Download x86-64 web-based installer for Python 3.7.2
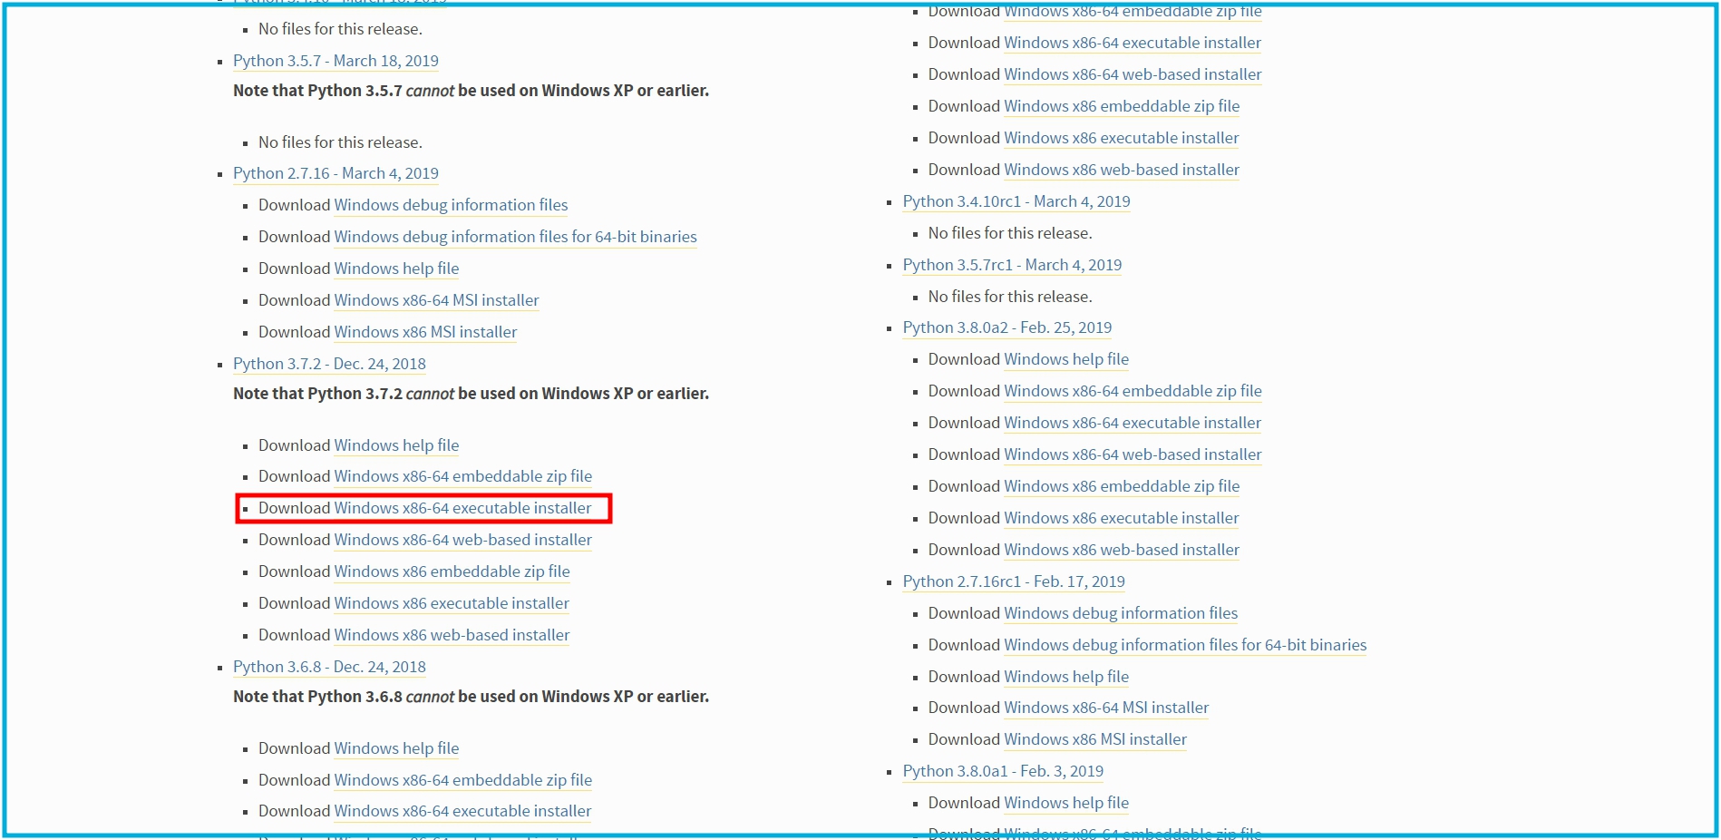1721x840 pixels. coord(462,540)
